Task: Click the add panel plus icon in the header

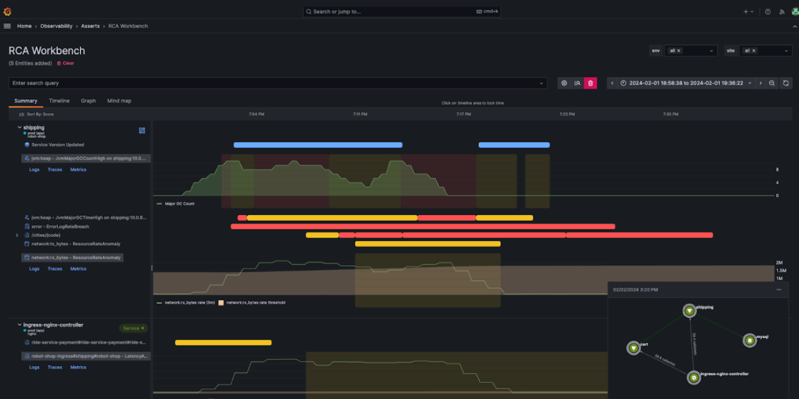Action: click(746, 11)
